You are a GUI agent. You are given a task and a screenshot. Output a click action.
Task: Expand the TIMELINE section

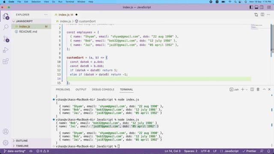31,146
